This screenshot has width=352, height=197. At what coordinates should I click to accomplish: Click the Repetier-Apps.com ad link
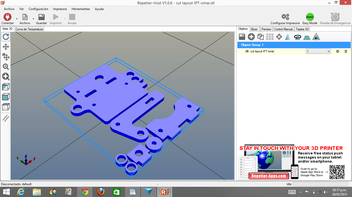click(x=269, y=176)
